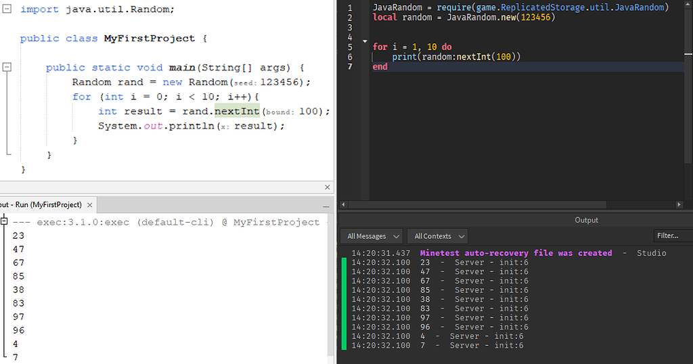This screenshot has height=364, width=693.
Task: Select the Run (MyFirstProject) output tab
Action: [41, 205]
